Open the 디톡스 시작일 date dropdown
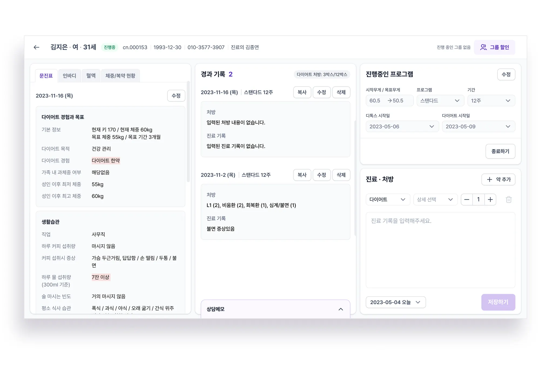Image resolution: width=553 pixels, height=369 pixels. click(402, 127)
